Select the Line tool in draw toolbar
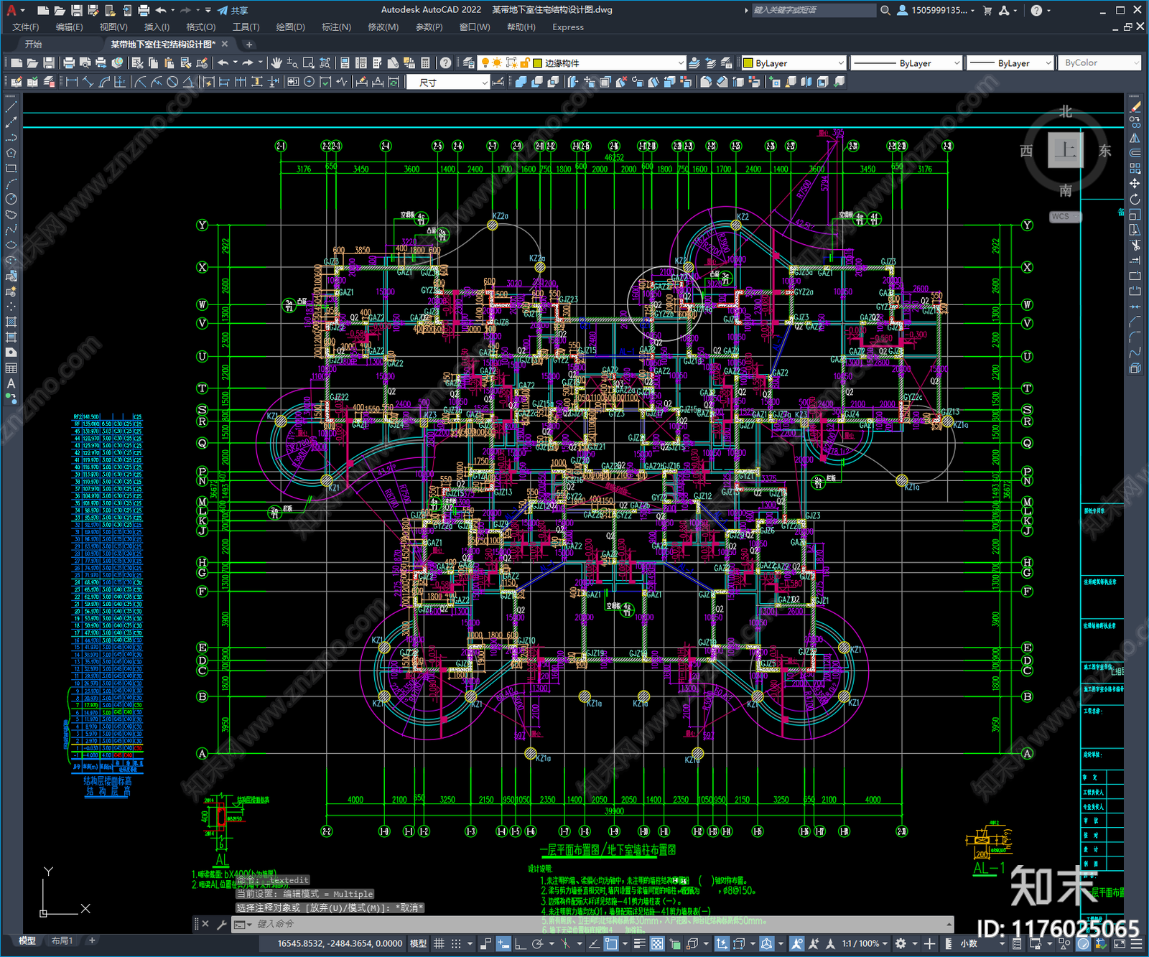The image size is (1149, 957). click(x=11, y=106)
